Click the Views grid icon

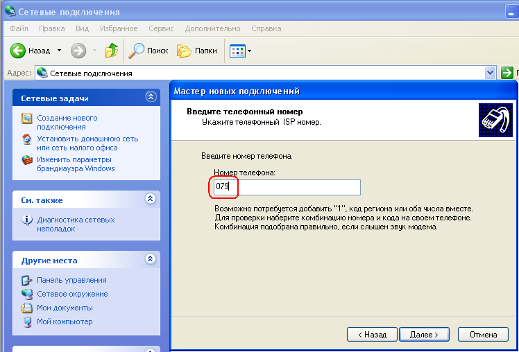pos(238,51)
